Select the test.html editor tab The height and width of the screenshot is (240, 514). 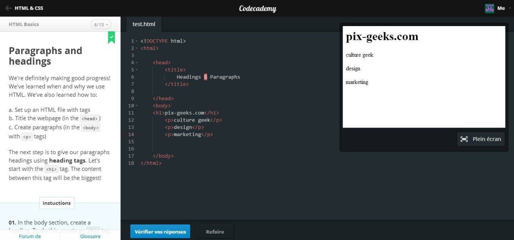pos(144,24)
